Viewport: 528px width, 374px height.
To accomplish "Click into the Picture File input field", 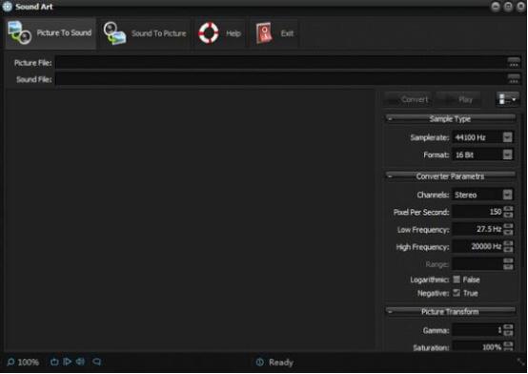I will [x=280, y=63].
